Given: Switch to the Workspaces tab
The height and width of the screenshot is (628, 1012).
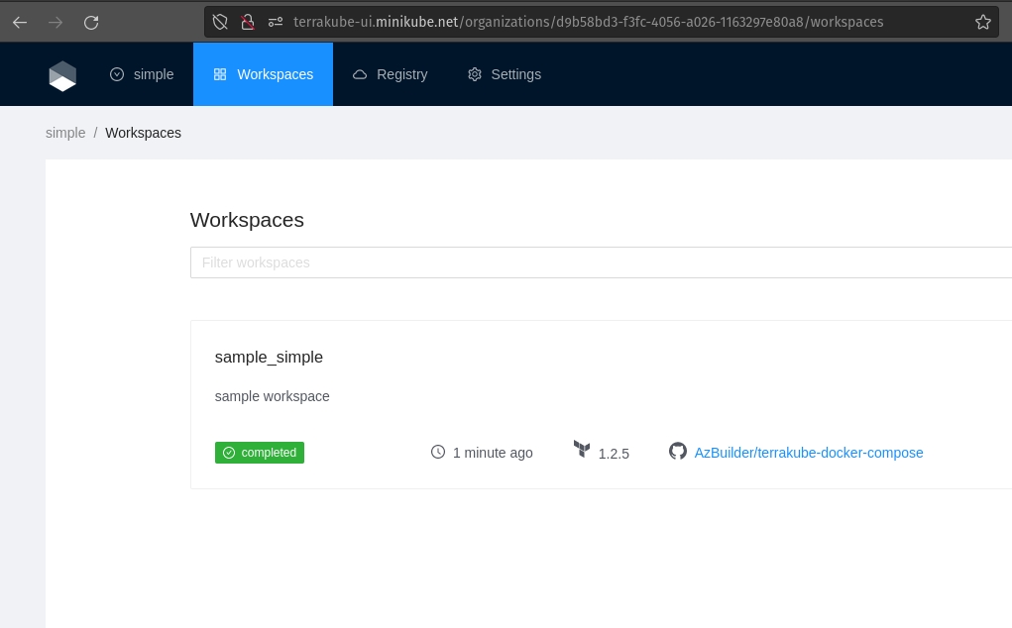Looking at the screenshot, I should (x=263, y=74).
